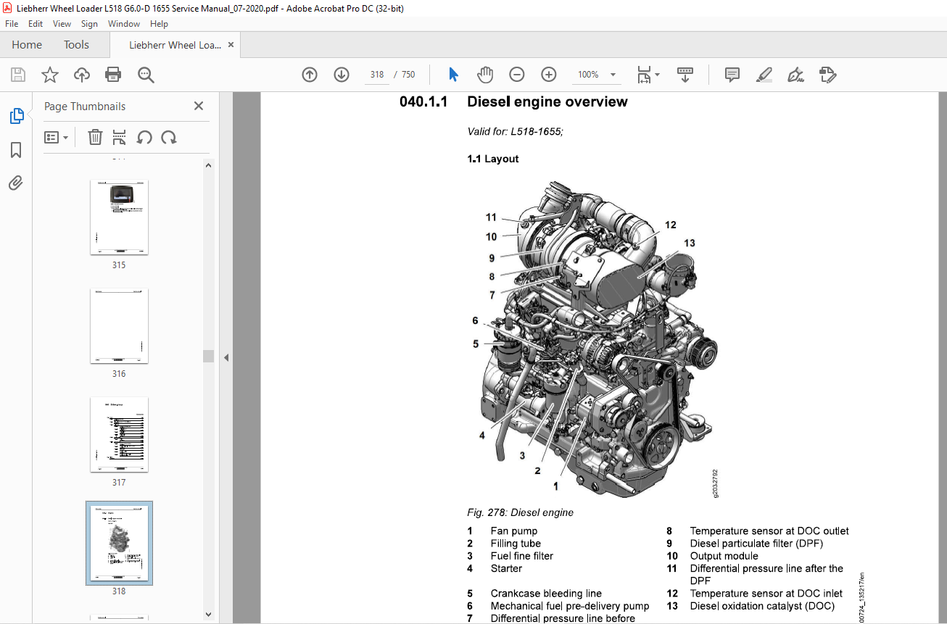Go to next page arrow
Screen dimensions: 947x624
(342, 75)
